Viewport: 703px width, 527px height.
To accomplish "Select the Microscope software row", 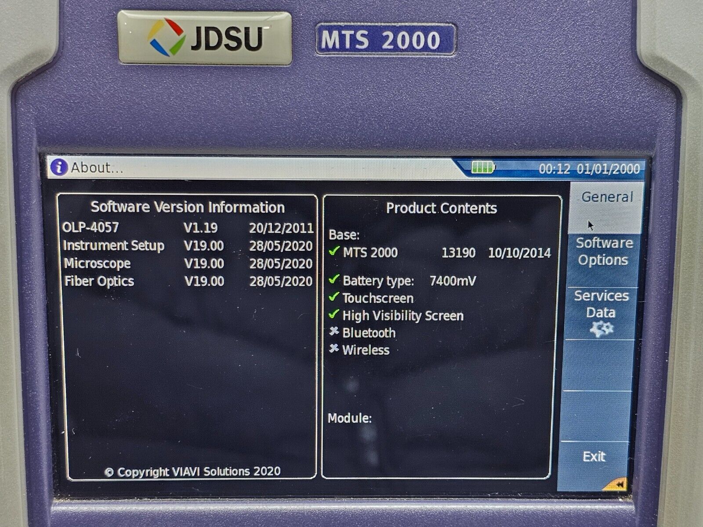I will coord(188,263).
